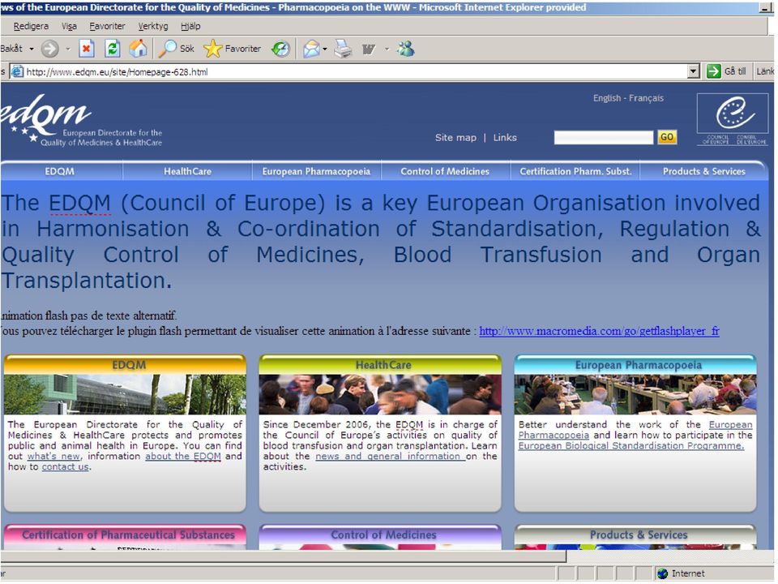Image resolution: width=778 pixels, height=584 pixels.
Task: Open the Favoriter menu
Action: [107, 26]
